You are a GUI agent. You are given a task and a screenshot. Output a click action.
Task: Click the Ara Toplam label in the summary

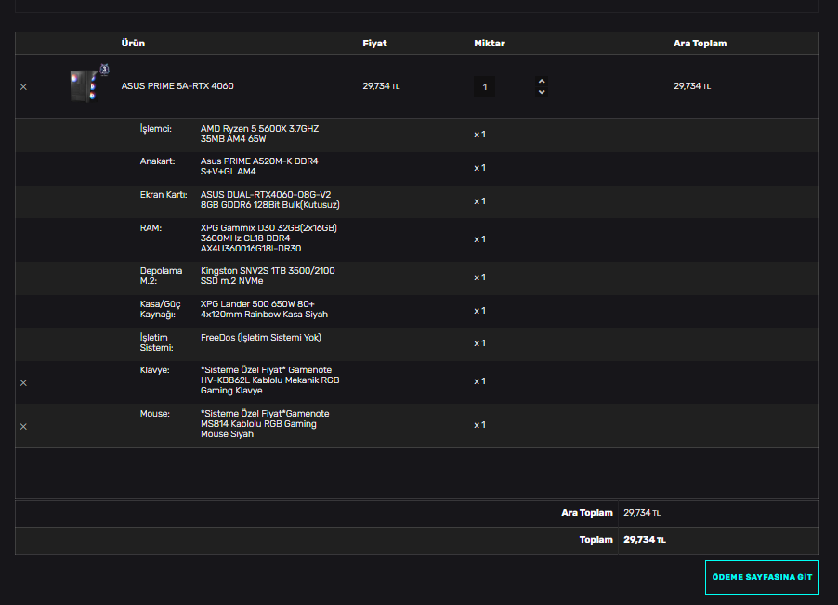[587, 513]
